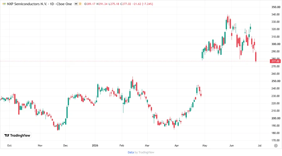Click the NXP logo icon in header

click(4, 4)
